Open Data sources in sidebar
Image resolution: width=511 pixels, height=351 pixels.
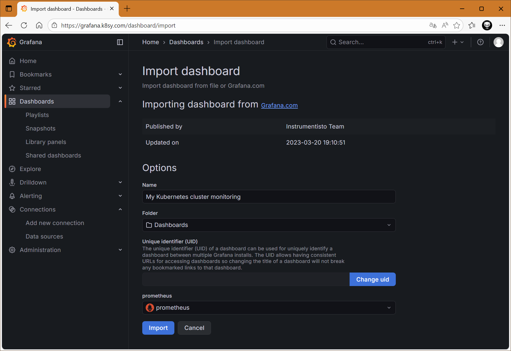pos(44,237)
